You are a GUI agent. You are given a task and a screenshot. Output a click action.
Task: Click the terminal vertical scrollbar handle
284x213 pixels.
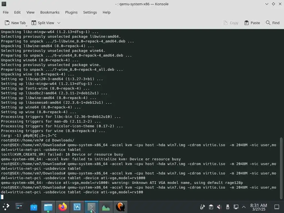(x=281, y=168)
